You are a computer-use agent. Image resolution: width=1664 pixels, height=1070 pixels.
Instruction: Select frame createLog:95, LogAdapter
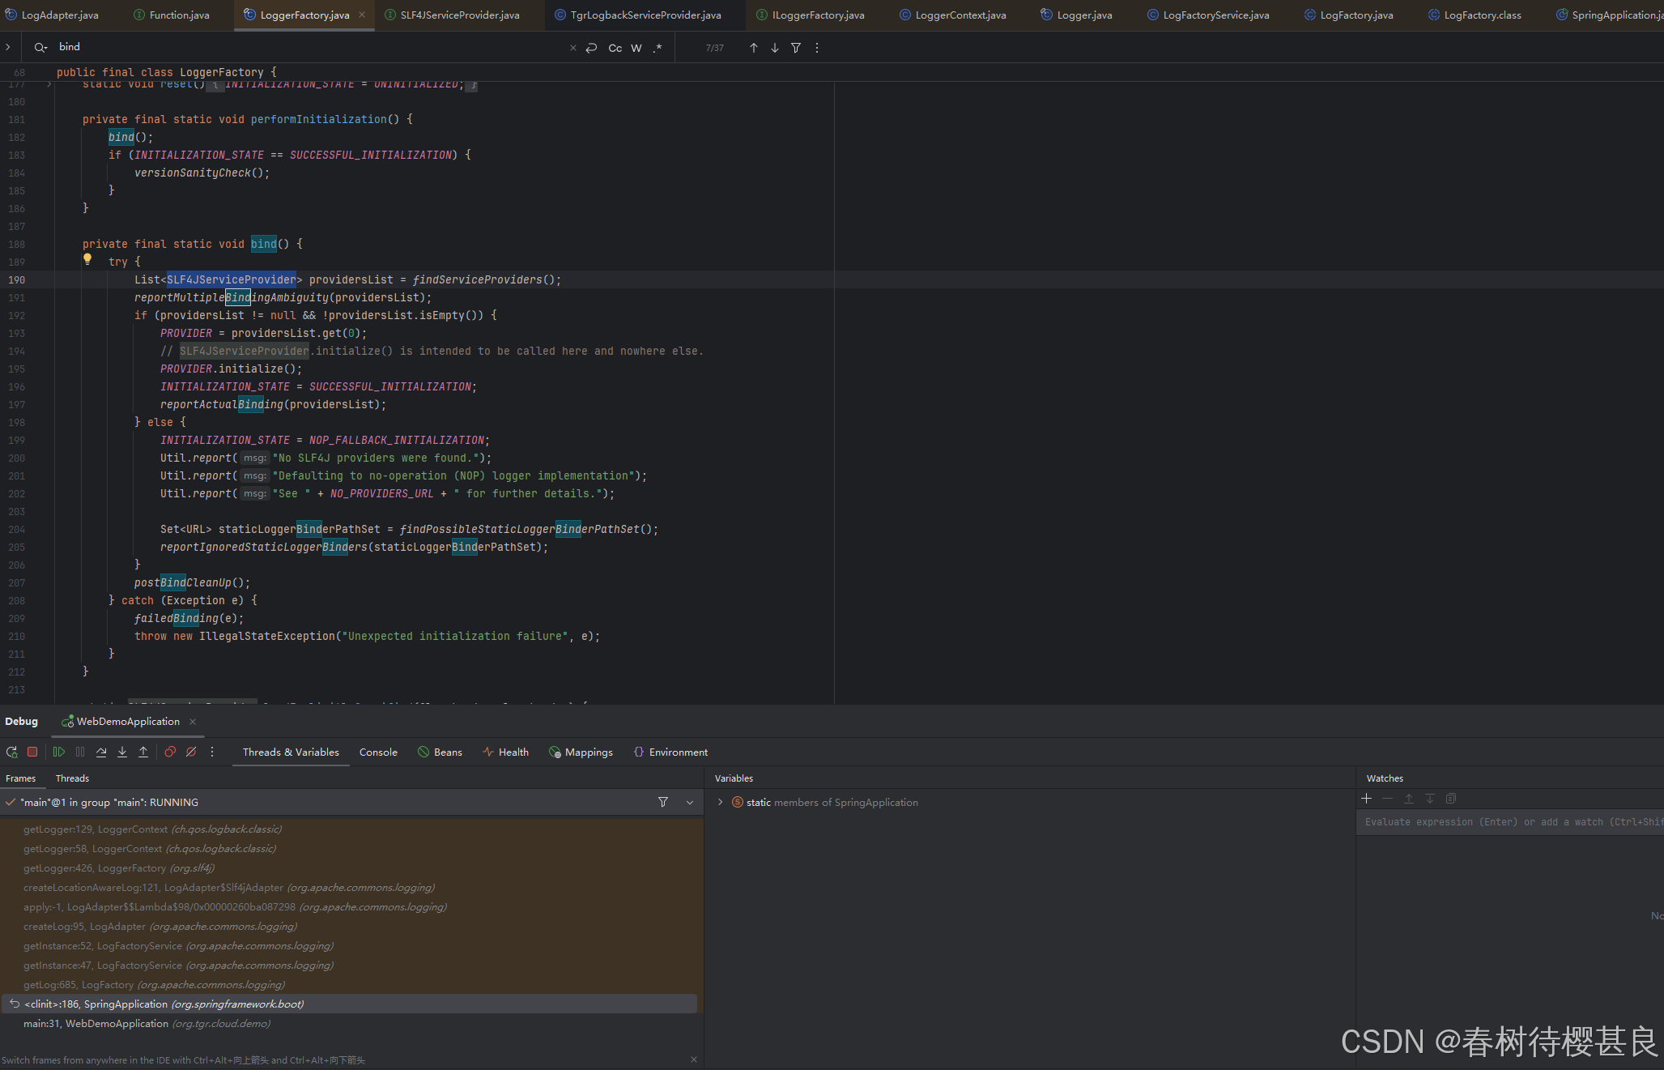(350, 927)
